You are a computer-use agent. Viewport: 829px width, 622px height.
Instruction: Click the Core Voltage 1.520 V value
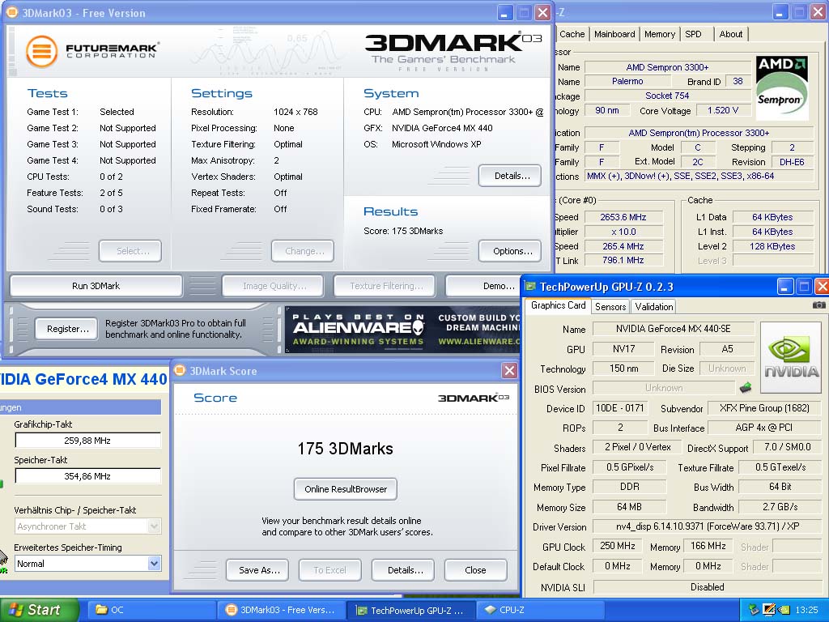click(722, 110)
